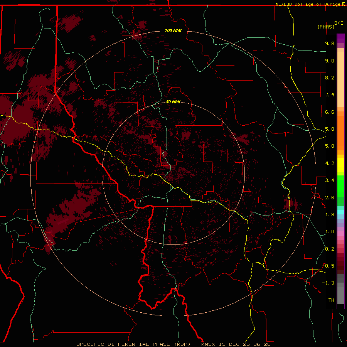347x347 pixels.
Task: Click the 0.2 scale value
Action: pyautogui.click(x=330, y=249)
